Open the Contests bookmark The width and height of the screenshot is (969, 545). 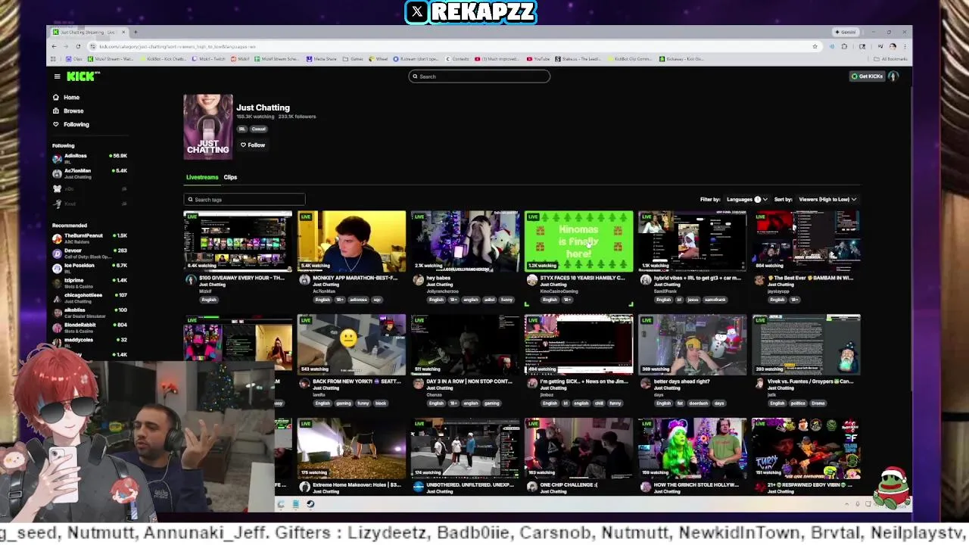(x=457, y=58)
